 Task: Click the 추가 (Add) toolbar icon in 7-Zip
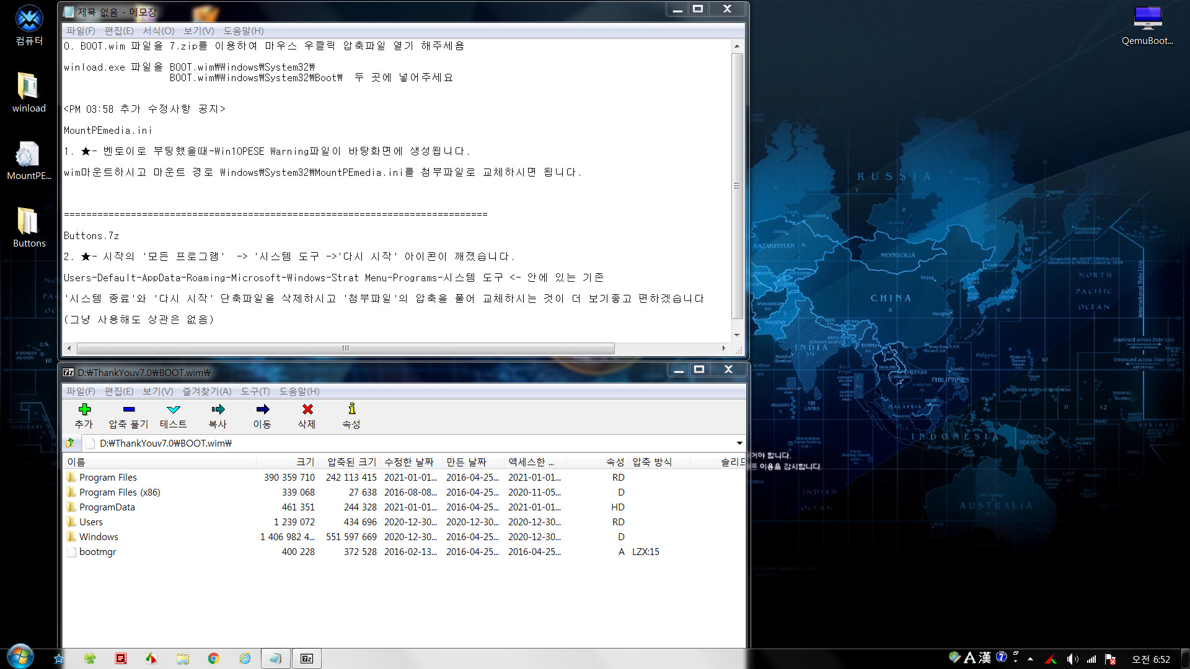pyautogui.click(x=84, y=409)
